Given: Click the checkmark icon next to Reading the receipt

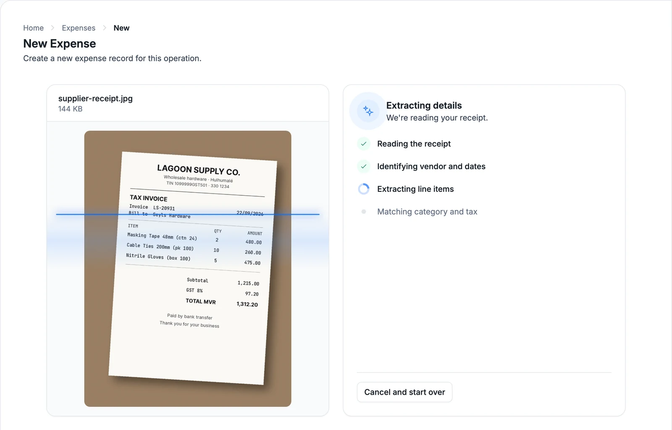Looking at the screenshot, I should pos(364,144).
